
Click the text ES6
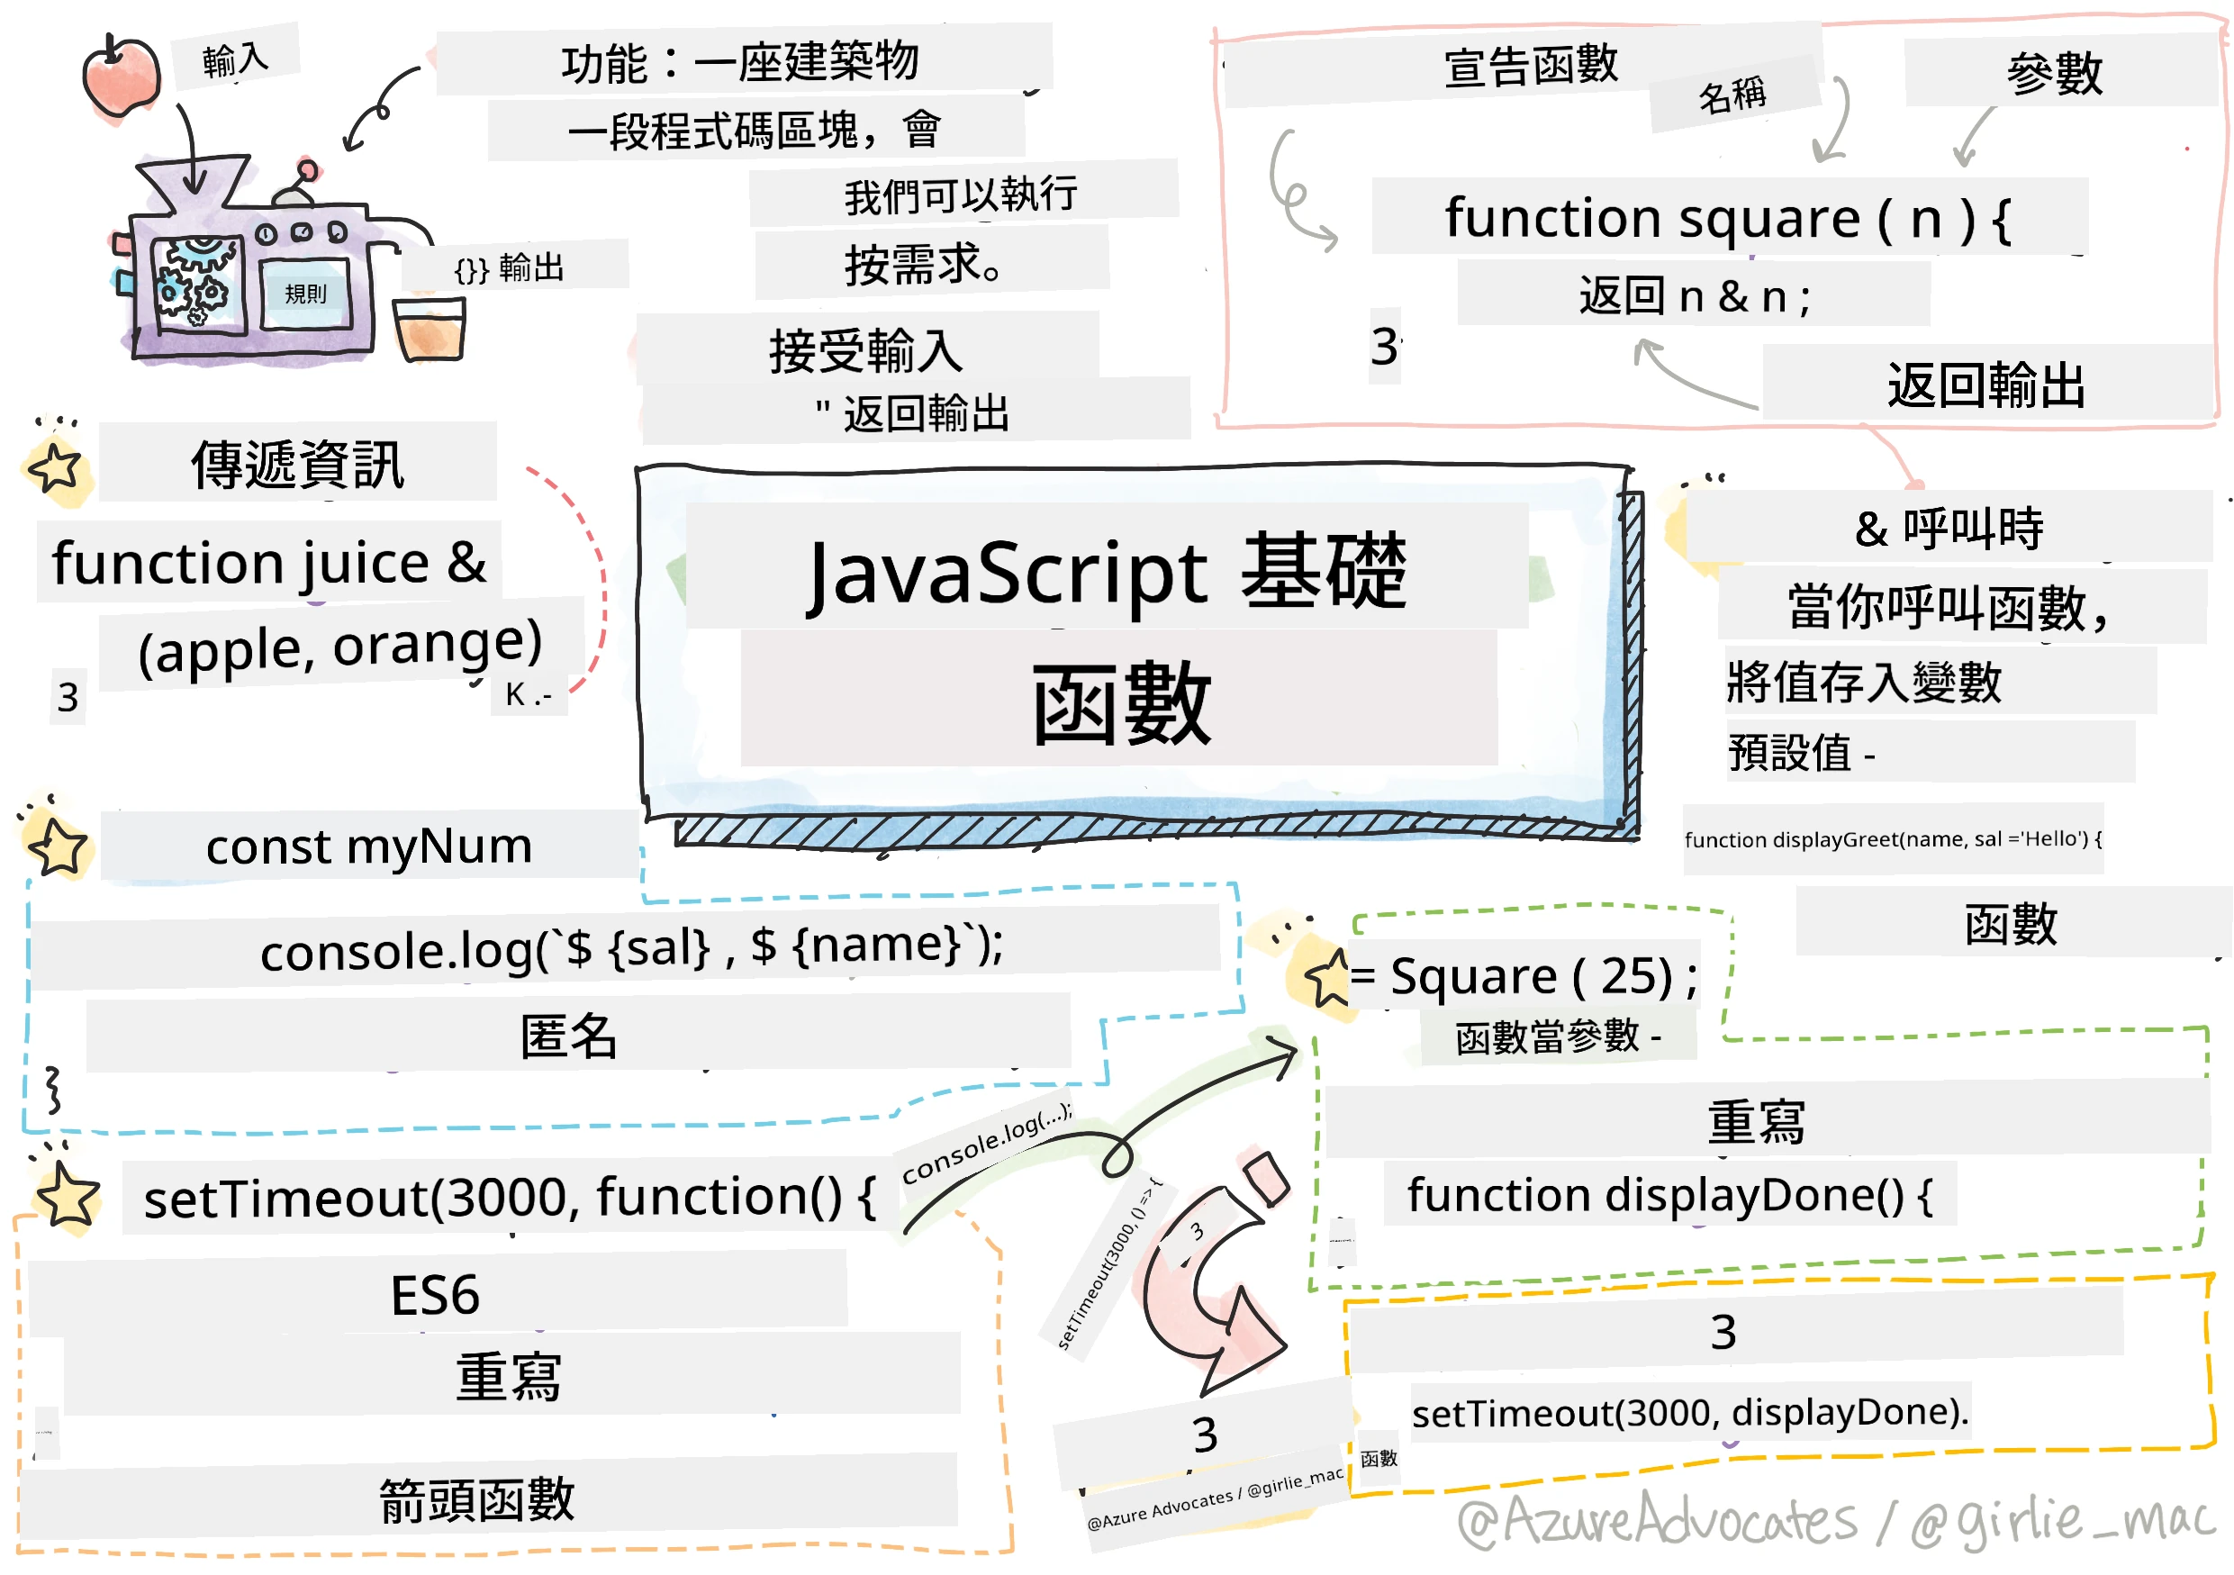coord(435,1295)
